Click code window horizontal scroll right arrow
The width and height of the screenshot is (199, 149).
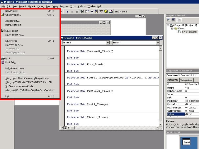pos(157,128)
